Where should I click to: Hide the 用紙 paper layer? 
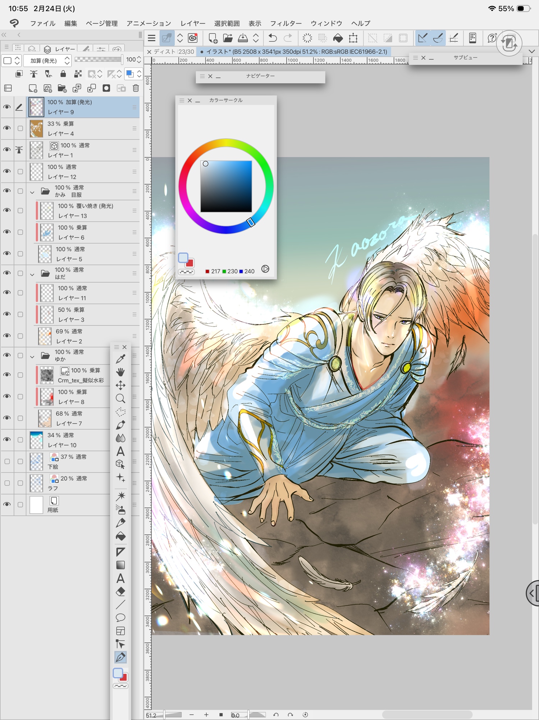pos(7,505)
